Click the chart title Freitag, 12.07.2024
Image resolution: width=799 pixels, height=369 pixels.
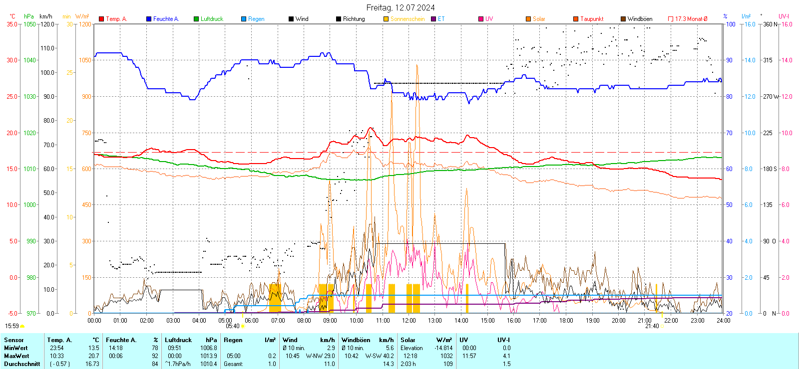click(400, 7)
